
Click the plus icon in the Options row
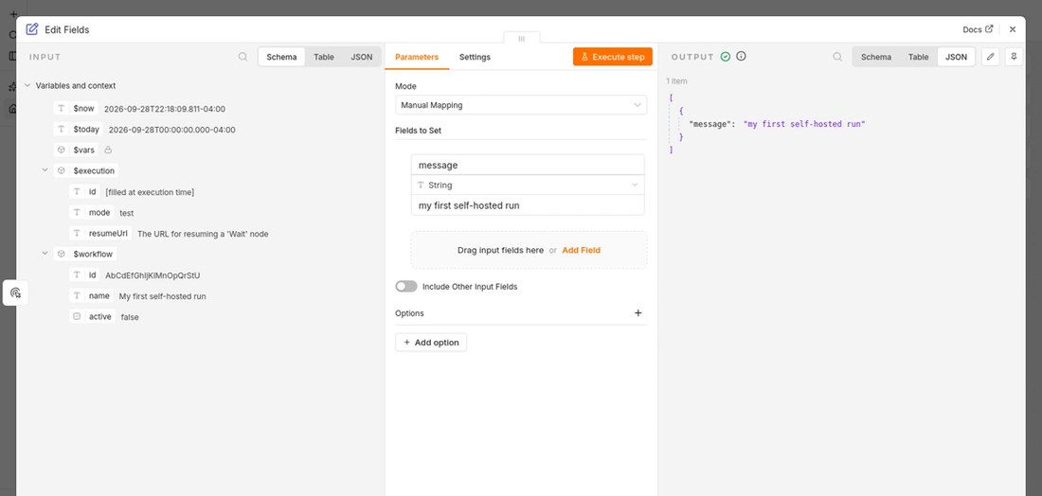pos(638,312)
